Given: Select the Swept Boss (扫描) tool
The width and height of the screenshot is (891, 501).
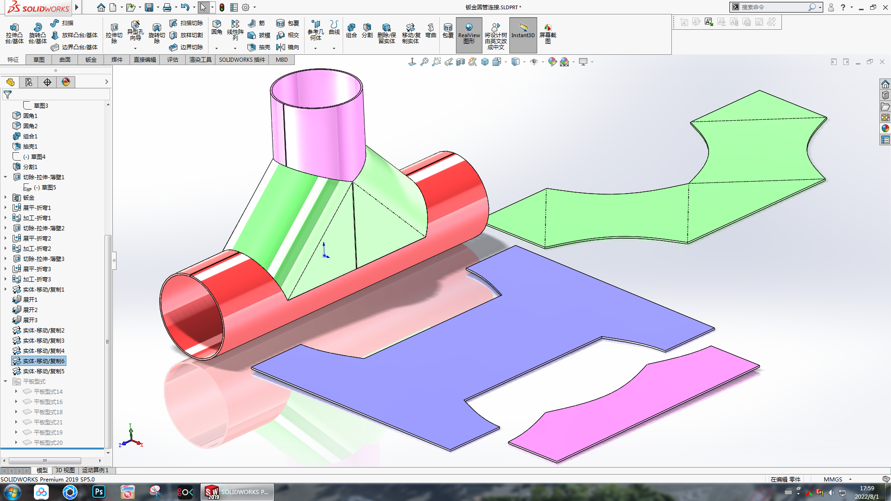Looking at the screenshot, I should [x=62, y=23].
